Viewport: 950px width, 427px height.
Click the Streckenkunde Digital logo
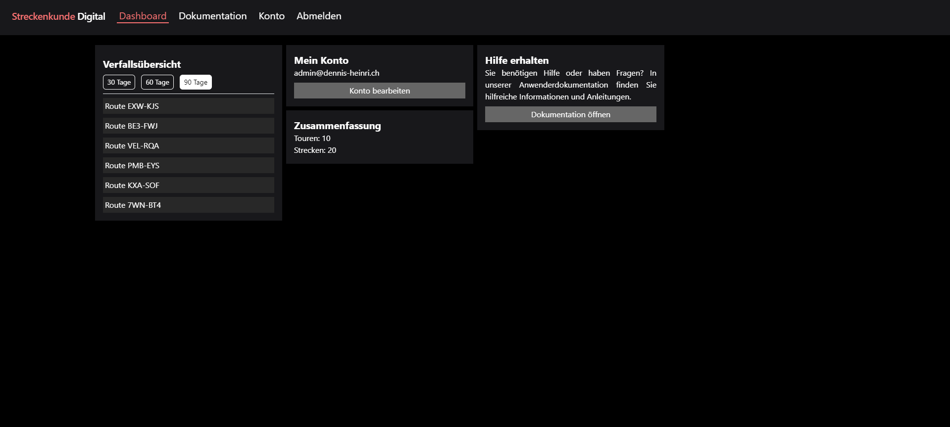pos(58,16)
